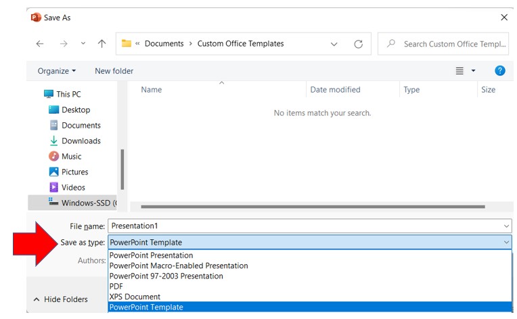Open Videos in the navigation pane

(x=73, y=187)
